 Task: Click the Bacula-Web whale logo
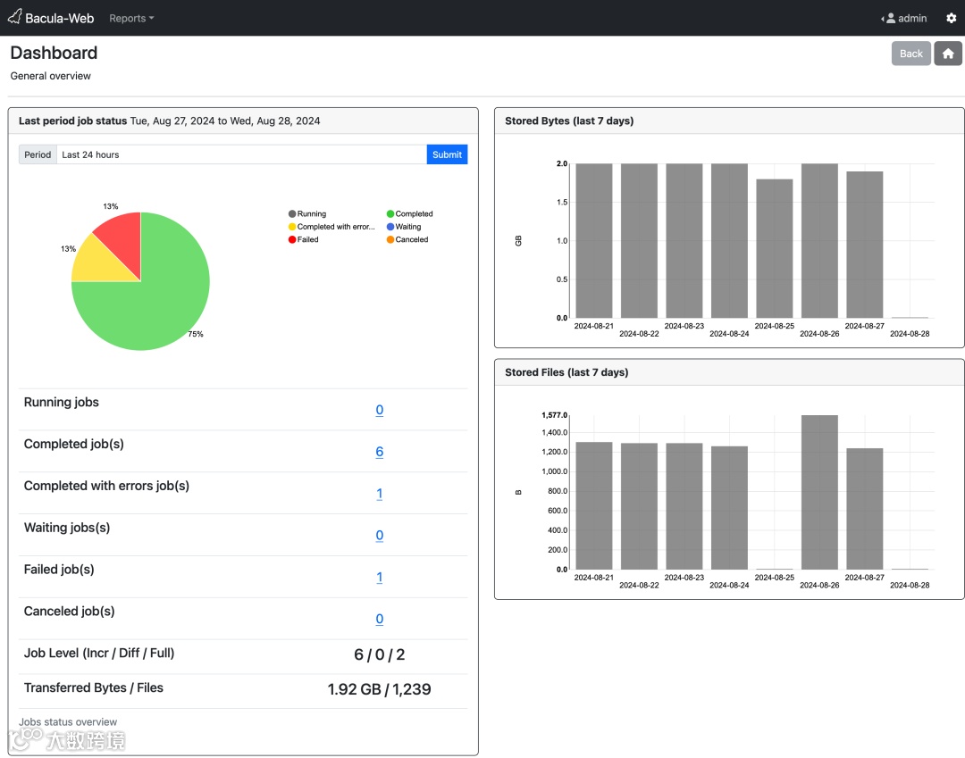pyautogui.click(x=13, y=17)
